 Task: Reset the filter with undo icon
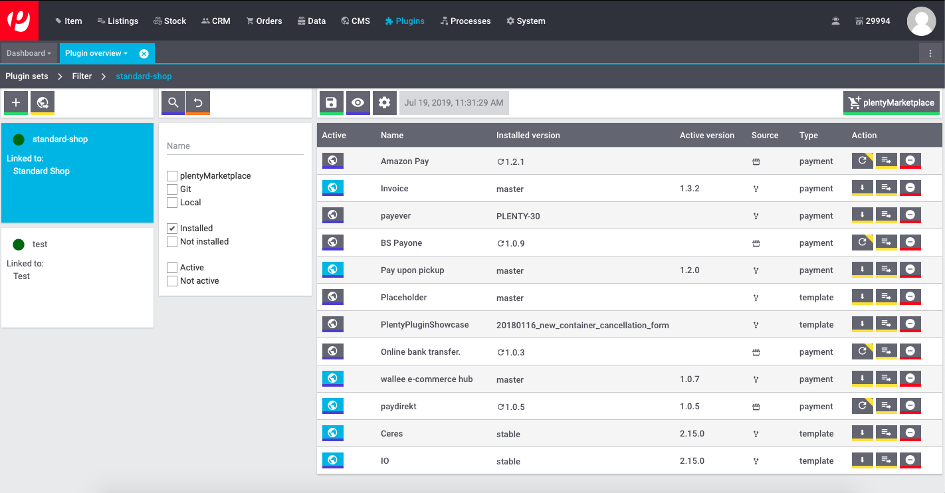point(198,102)
